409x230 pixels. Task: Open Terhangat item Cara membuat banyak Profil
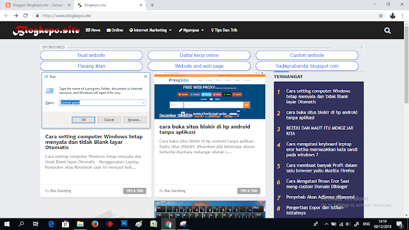coord(321,168)
